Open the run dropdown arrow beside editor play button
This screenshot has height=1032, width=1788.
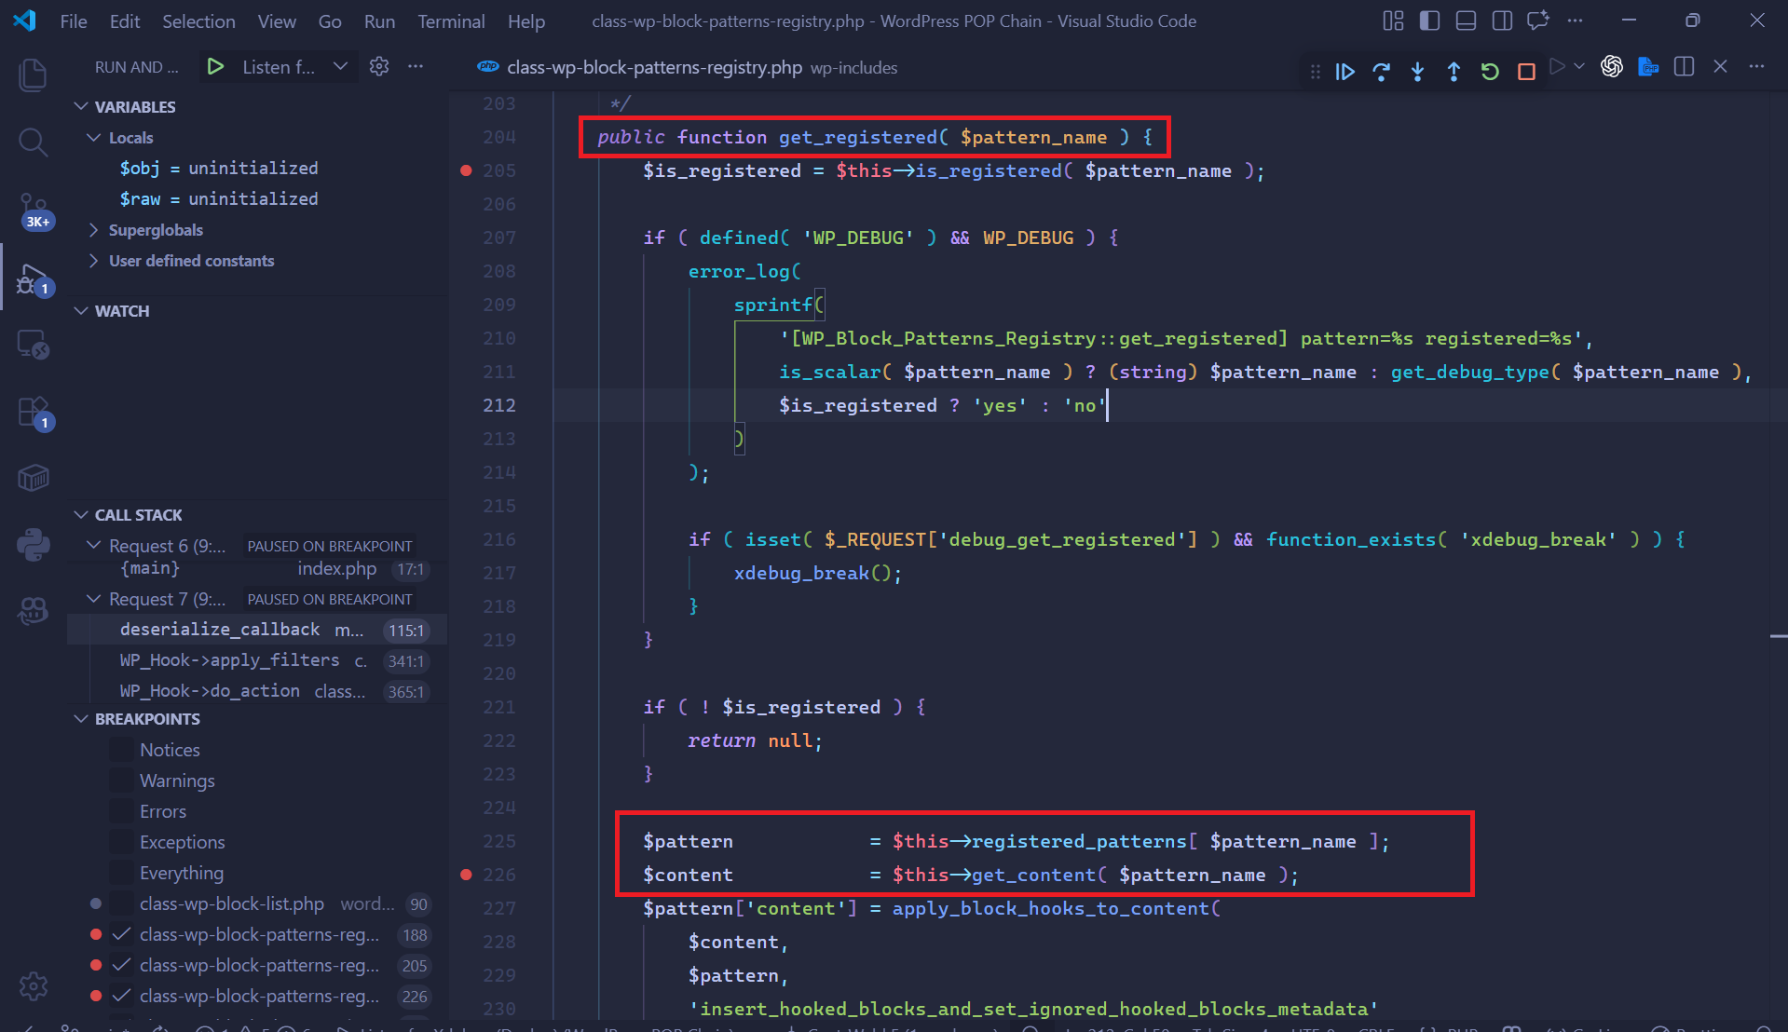point(1578,67)
